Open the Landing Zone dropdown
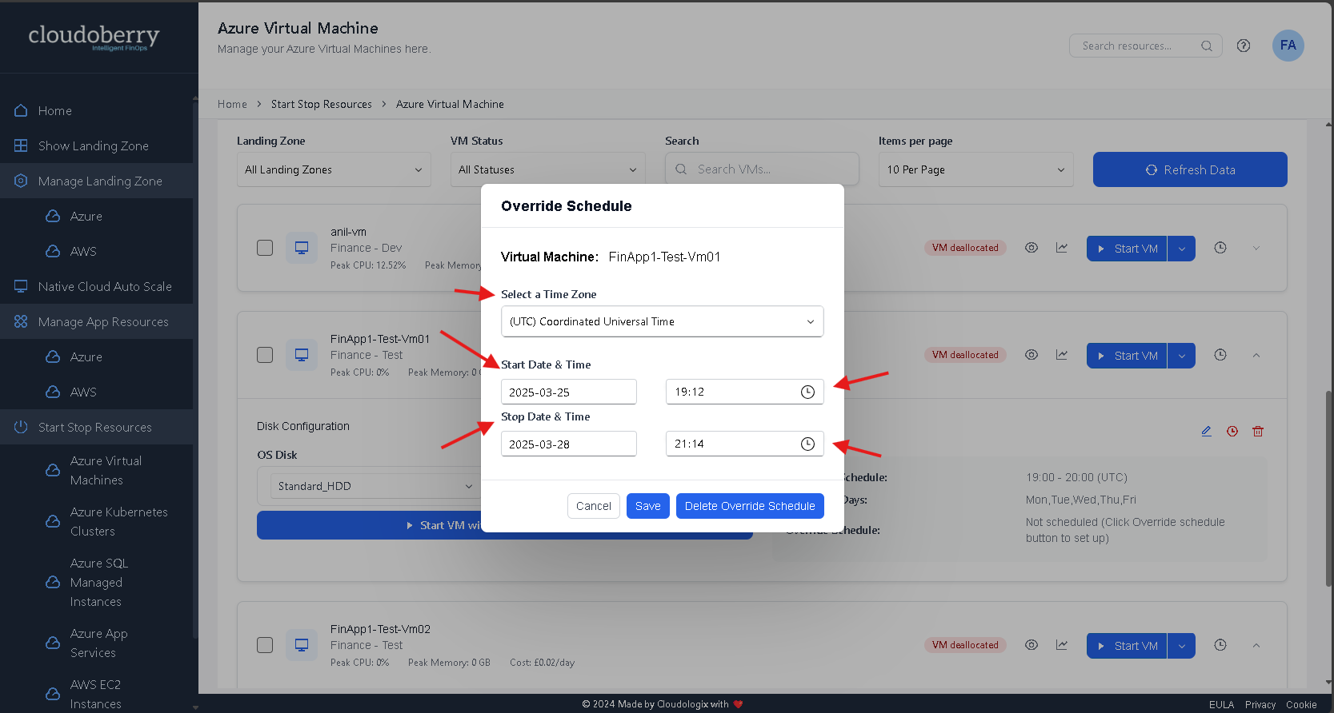 click(334, 169)
